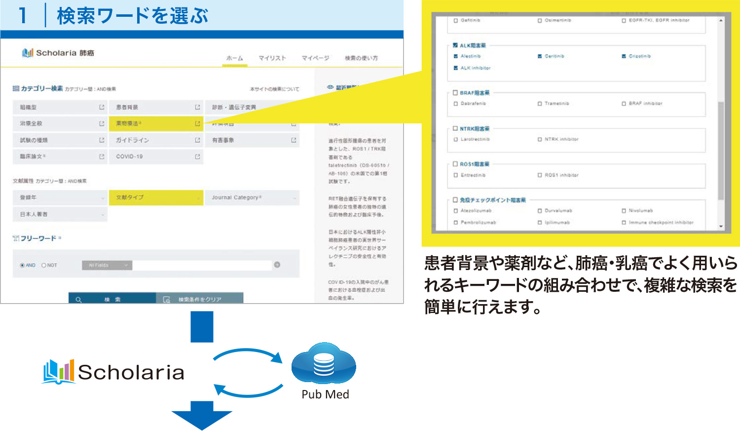Open the pop-out icon on 治療全般
The height and width of the screenshot is (431, 740).
102,123
